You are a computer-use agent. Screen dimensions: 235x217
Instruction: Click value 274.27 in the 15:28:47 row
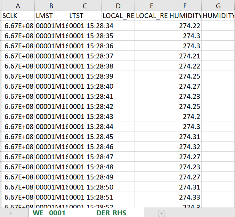pos(185,157)
